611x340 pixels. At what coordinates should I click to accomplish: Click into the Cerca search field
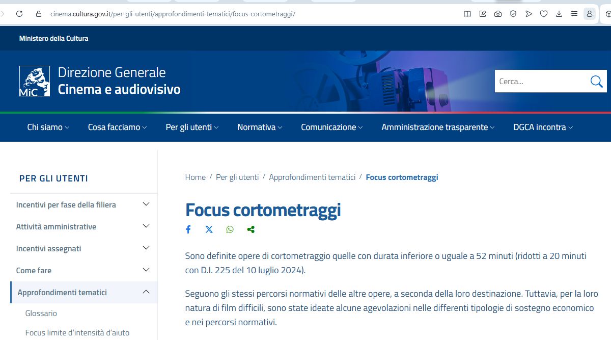pyautogui.click(x=540, y=81)
